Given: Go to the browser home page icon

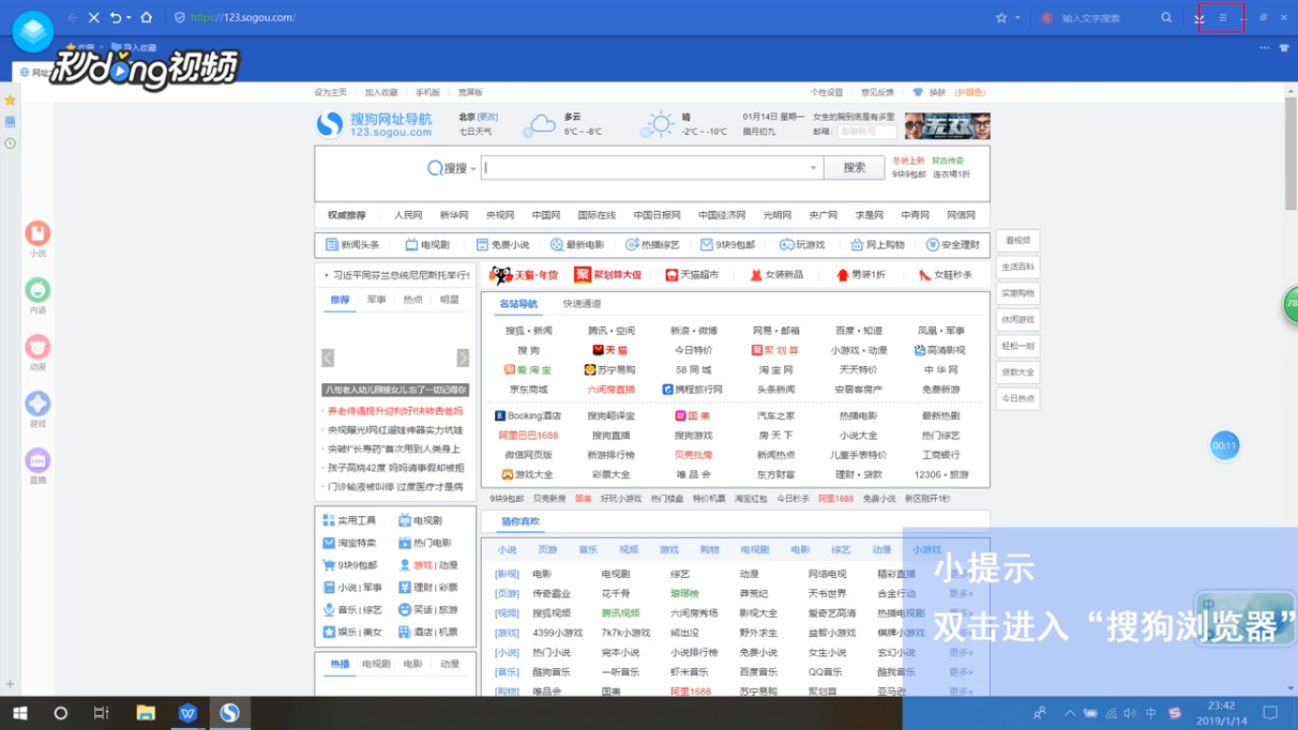Looking at the screenshot, I should tap(146, 18).
